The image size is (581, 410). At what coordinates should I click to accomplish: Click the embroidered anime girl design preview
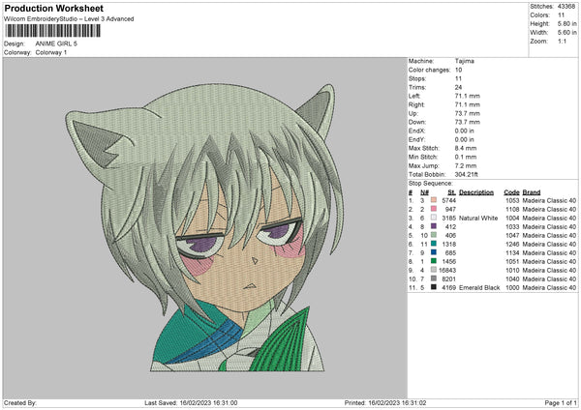click(x=204, y=227)
